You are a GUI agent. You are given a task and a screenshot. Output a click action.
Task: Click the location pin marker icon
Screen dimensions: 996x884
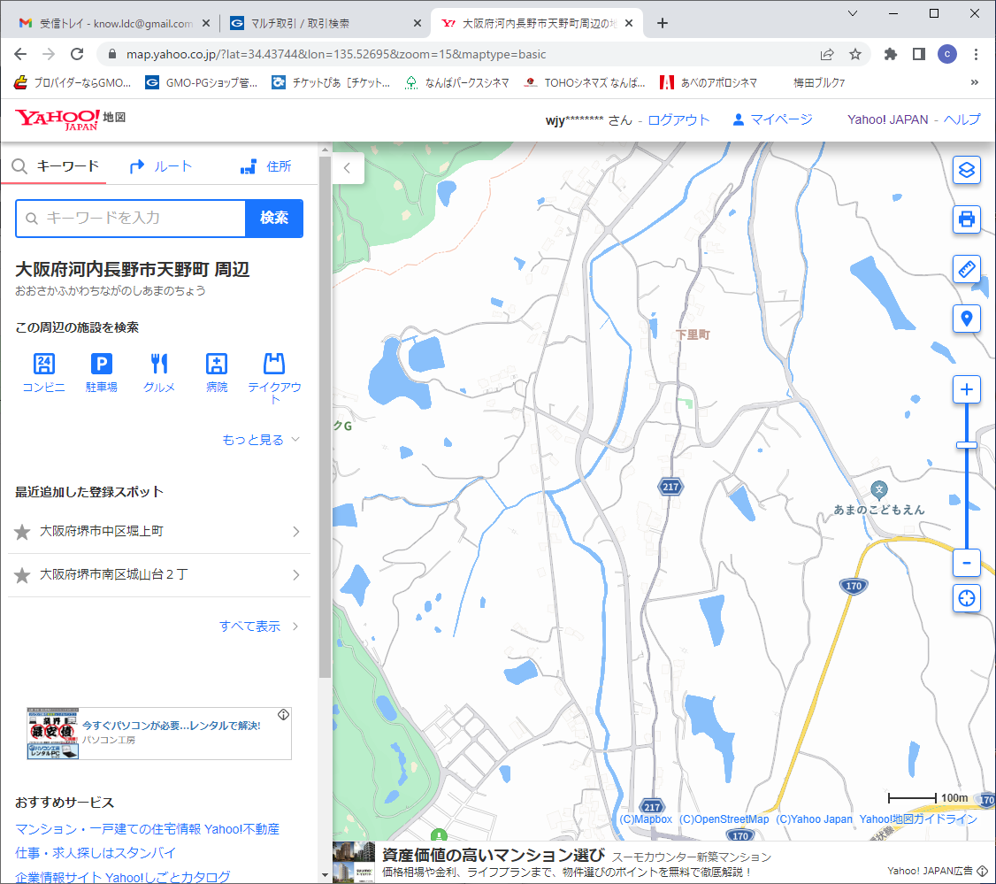967,318
